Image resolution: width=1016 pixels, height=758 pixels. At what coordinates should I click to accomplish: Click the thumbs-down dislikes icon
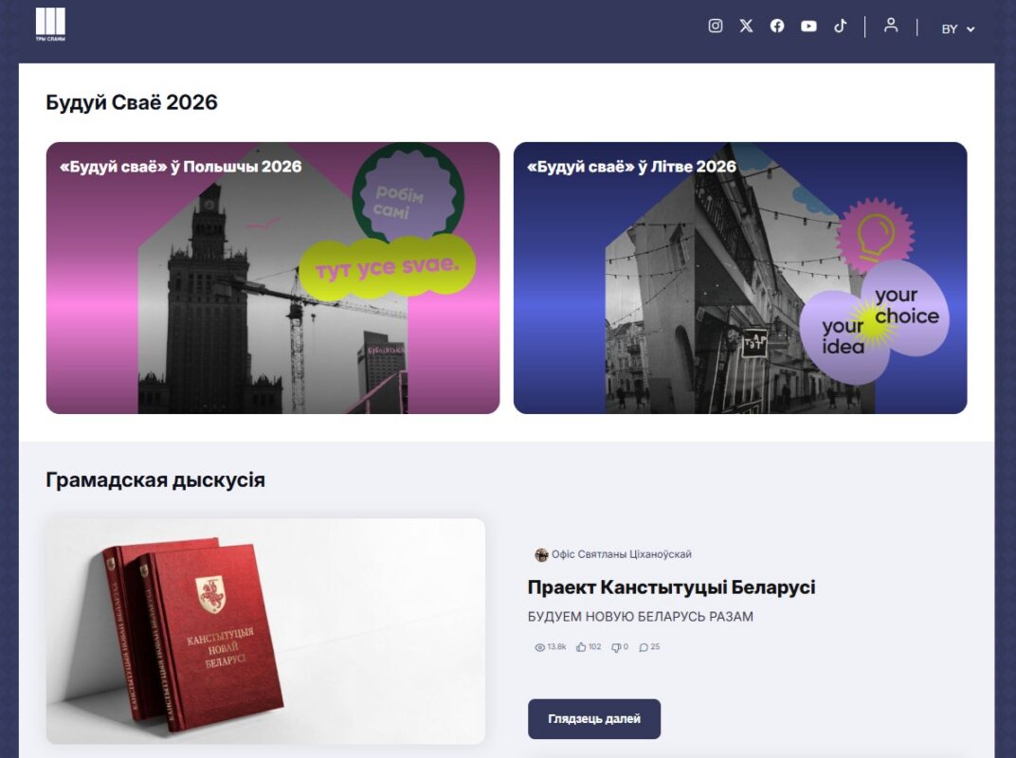(616, 647)
